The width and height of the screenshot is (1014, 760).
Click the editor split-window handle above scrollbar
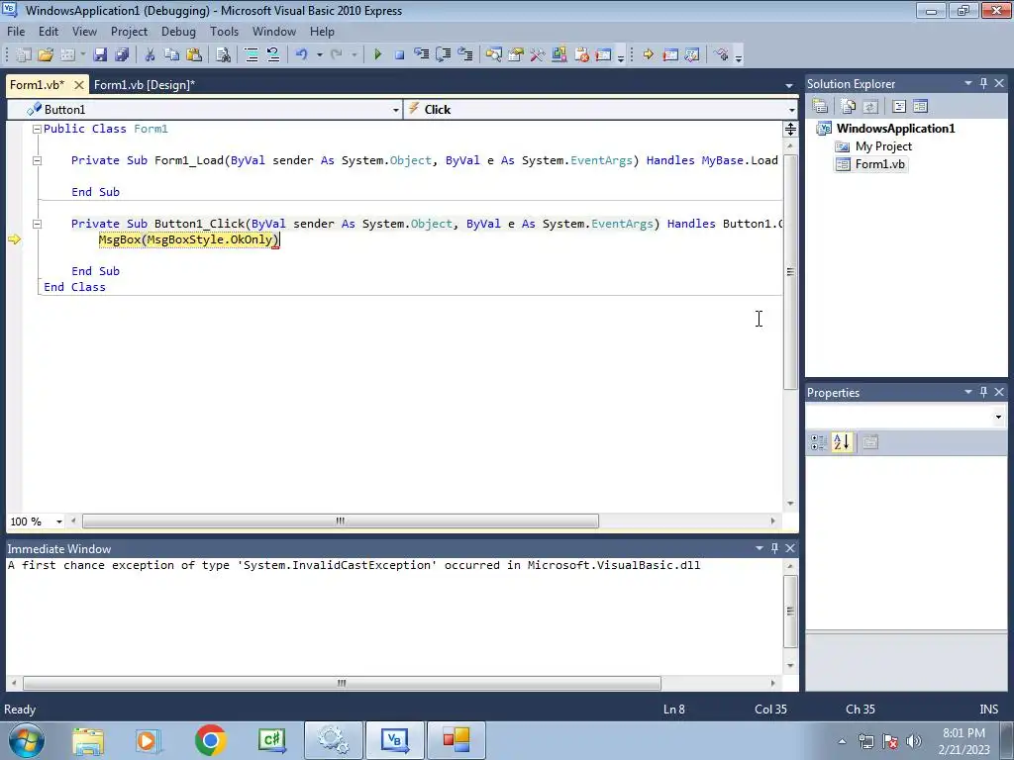(x=790, y=130)
